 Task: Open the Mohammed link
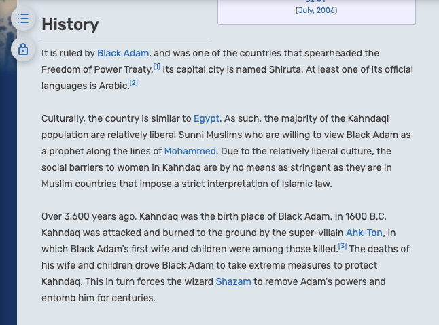pos(190,151)
